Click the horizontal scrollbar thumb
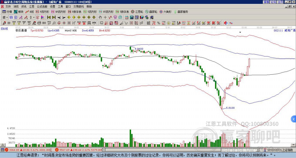The image size is (296, 158). click(x=164, y=150)
